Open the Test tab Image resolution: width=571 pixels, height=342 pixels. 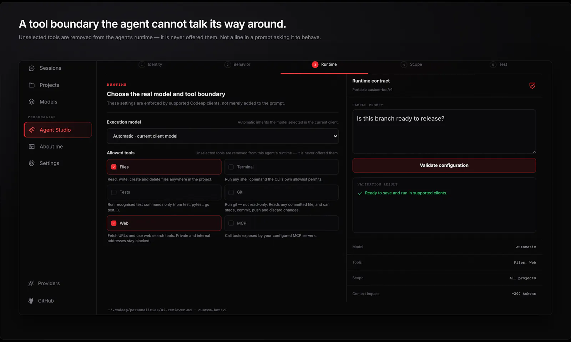coord(503,65)
